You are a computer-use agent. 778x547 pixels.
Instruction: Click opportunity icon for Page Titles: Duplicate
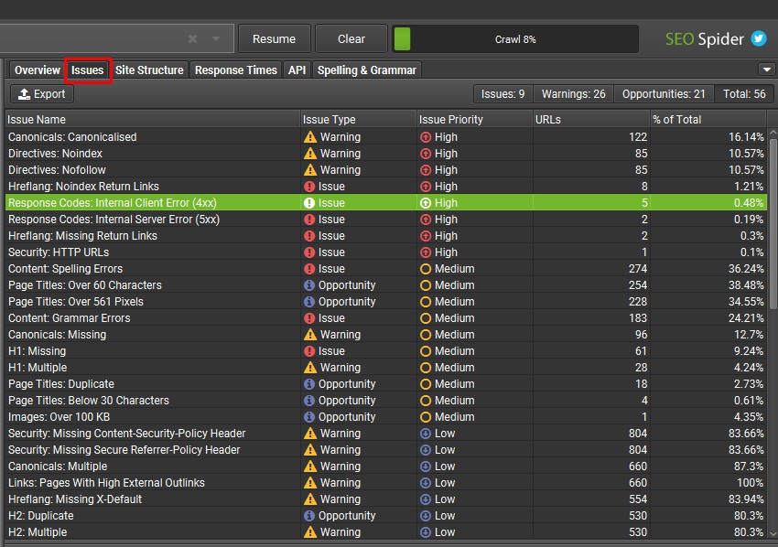point(309,384)
